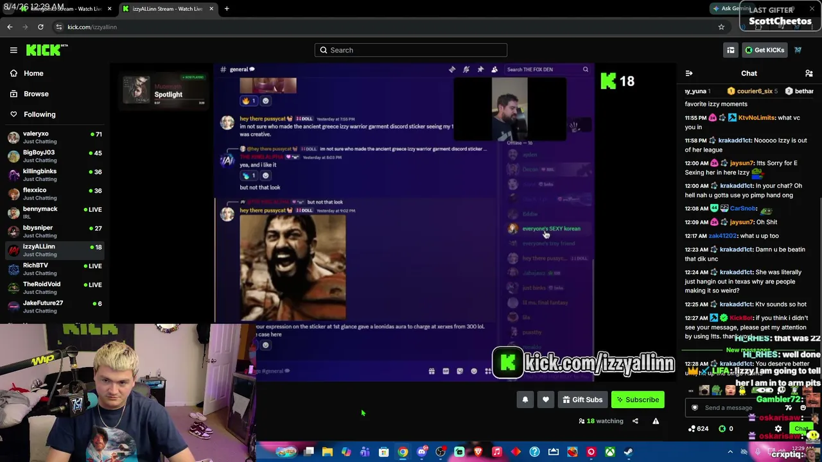The height and width of the screenshot is (462, 822).
Task: Click the green Chat send button
Action: pyautogui.click(x=800, y=429)
